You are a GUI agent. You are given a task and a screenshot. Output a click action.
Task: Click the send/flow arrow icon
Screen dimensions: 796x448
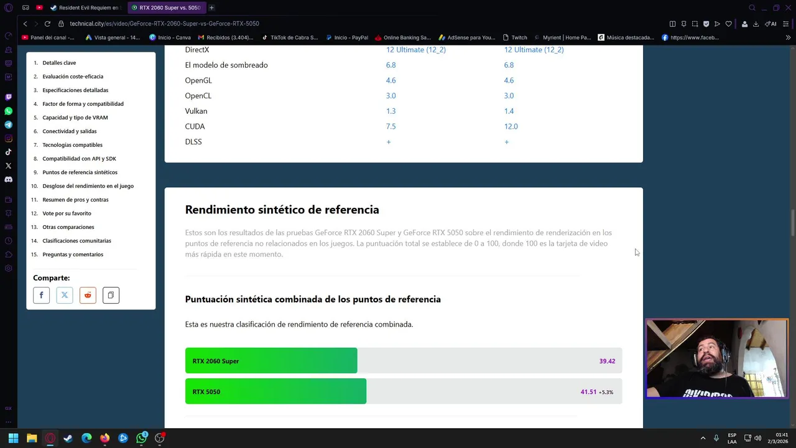[717, 24]
